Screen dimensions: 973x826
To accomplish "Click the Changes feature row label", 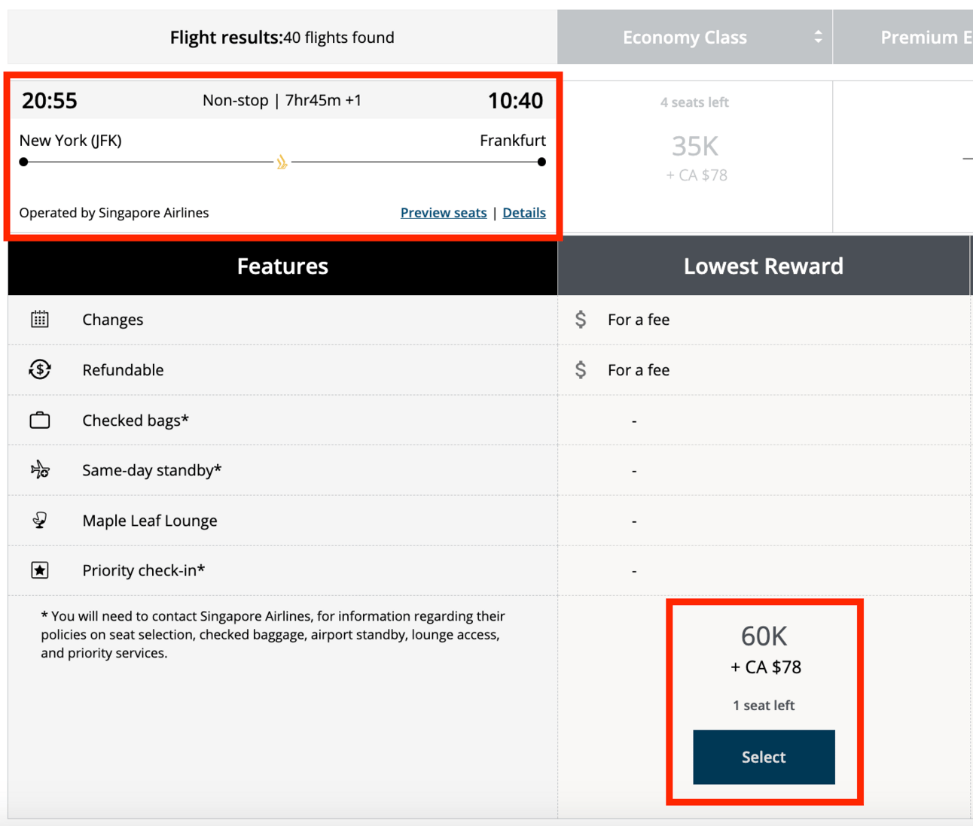I will [x=113, y=320].
